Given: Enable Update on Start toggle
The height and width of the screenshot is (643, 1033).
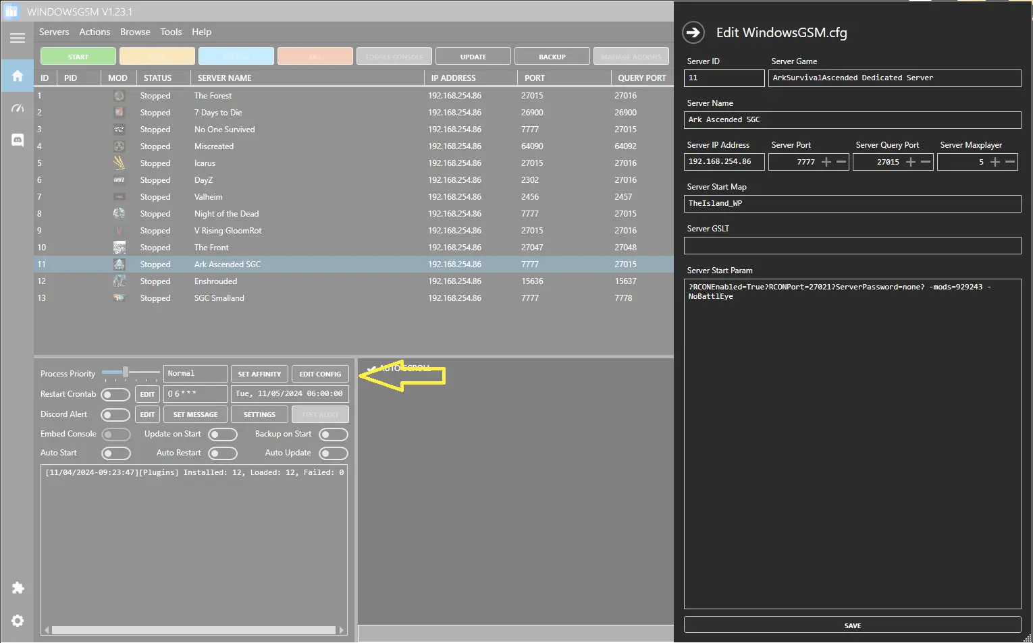Looking at the screenshot, I should coord(223,435).
